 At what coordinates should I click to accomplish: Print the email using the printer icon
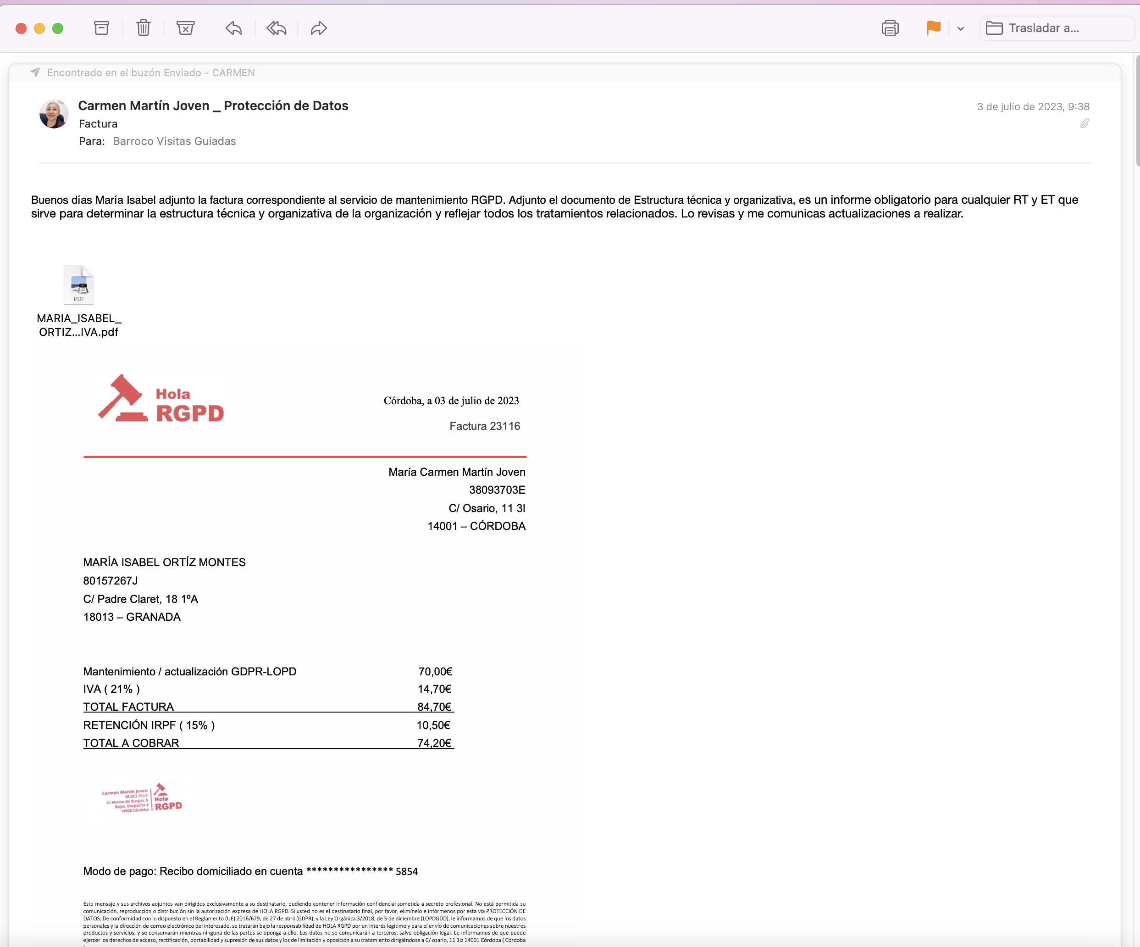point(890,28)
